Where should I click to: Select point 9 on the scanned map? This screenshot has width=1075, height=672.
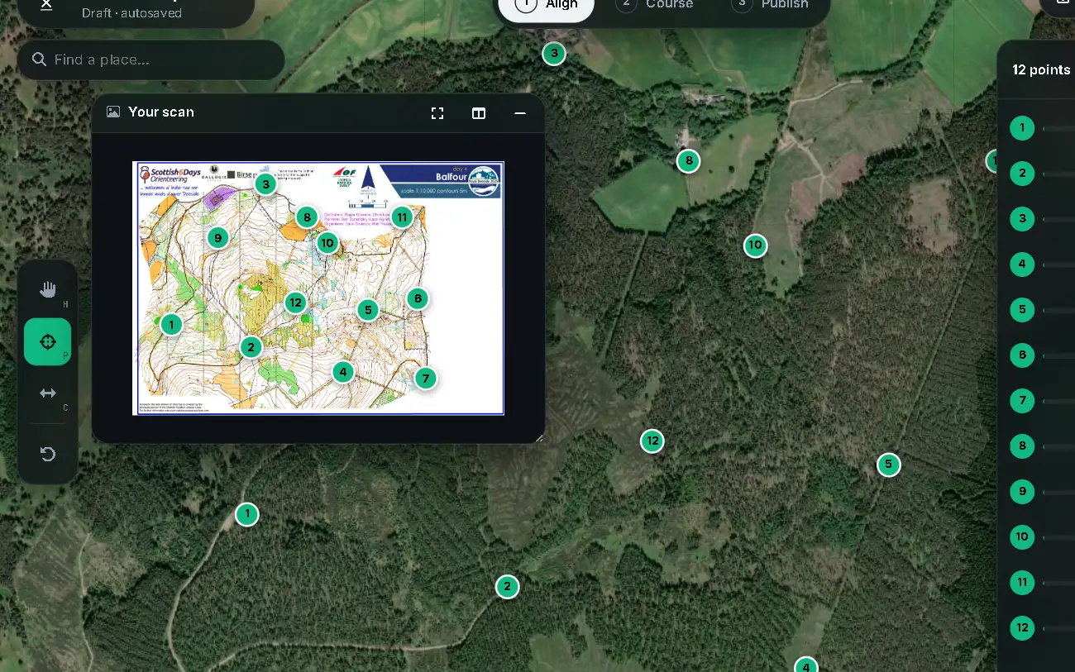coord(217,238)
